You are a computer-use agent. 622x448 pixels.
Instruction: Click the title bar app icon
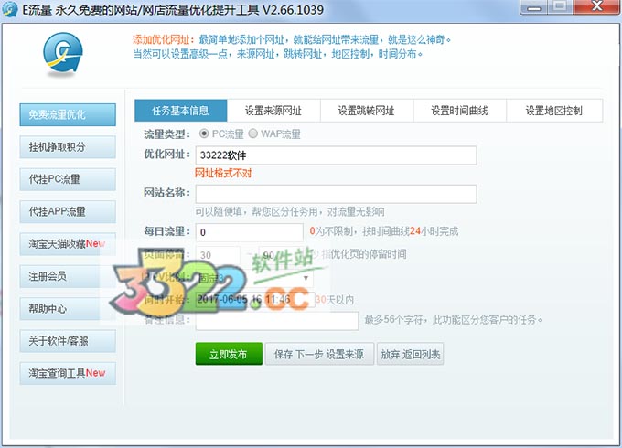point(9,9)
